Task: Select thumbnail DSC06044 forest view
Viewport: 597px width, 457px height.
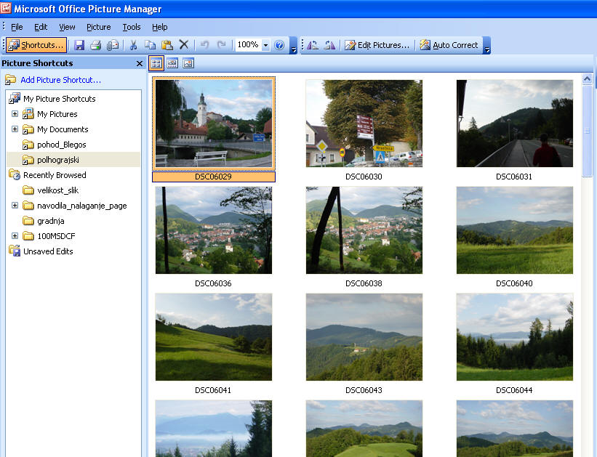Action: point(514,337)
